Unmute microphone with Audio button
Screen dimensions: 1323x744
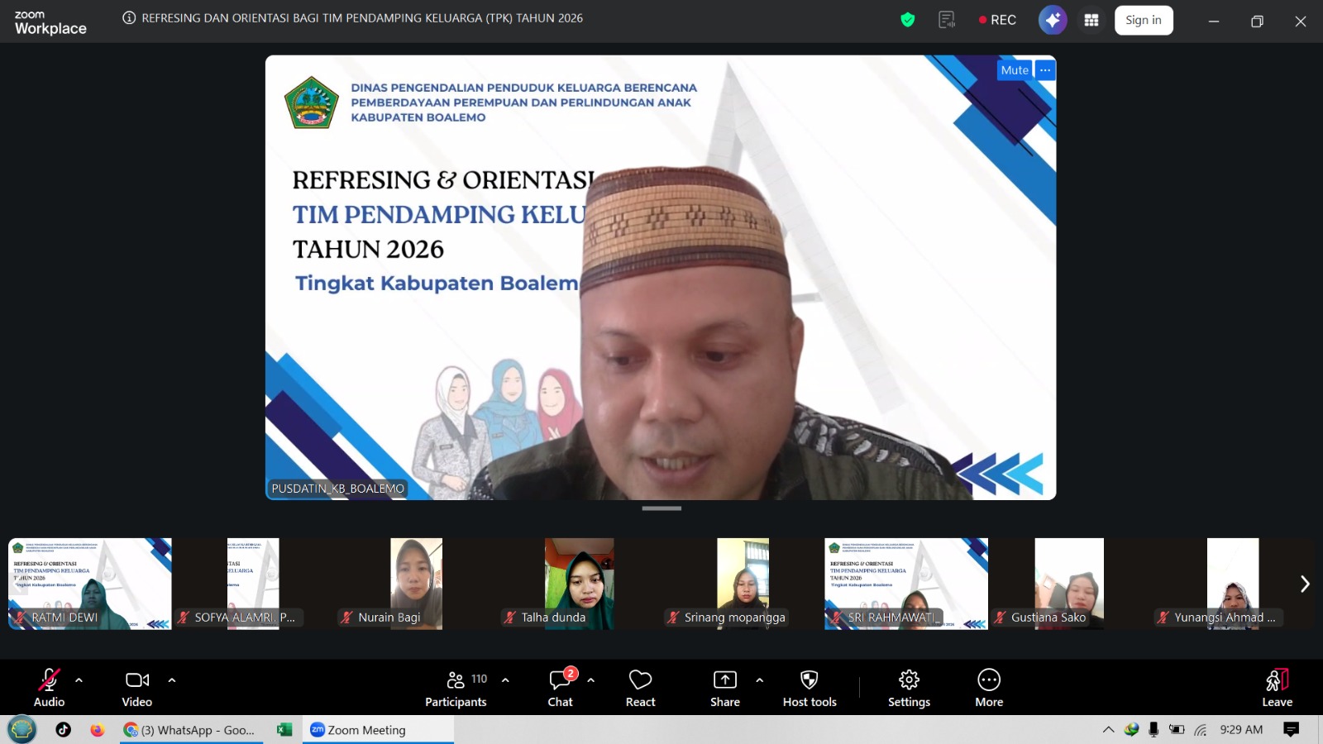pos(49,688)
